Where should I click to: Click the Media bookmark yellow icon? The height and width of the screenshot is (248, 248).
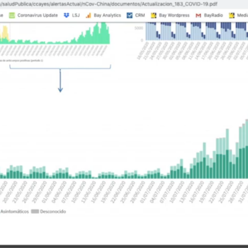(232, 15)
